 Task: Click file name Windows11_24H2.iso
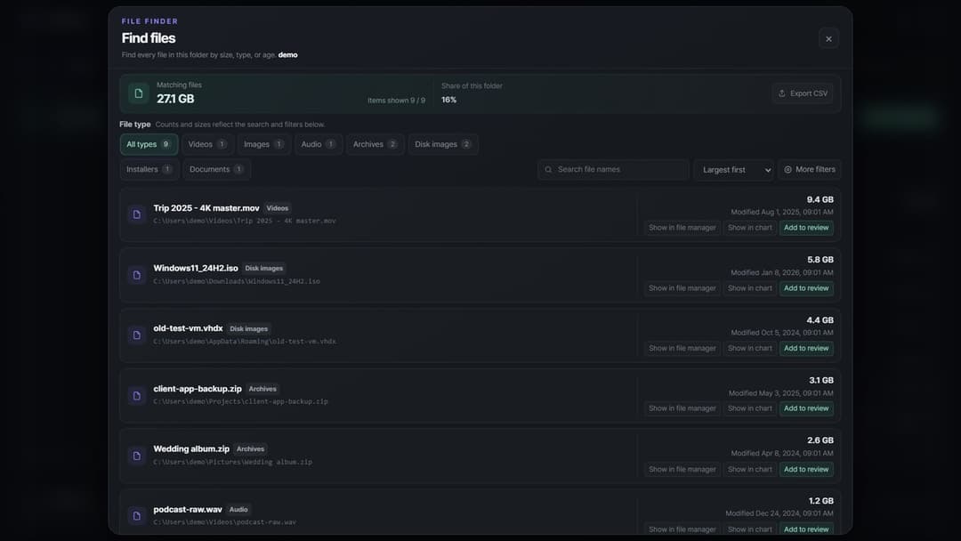click(196, 269)
